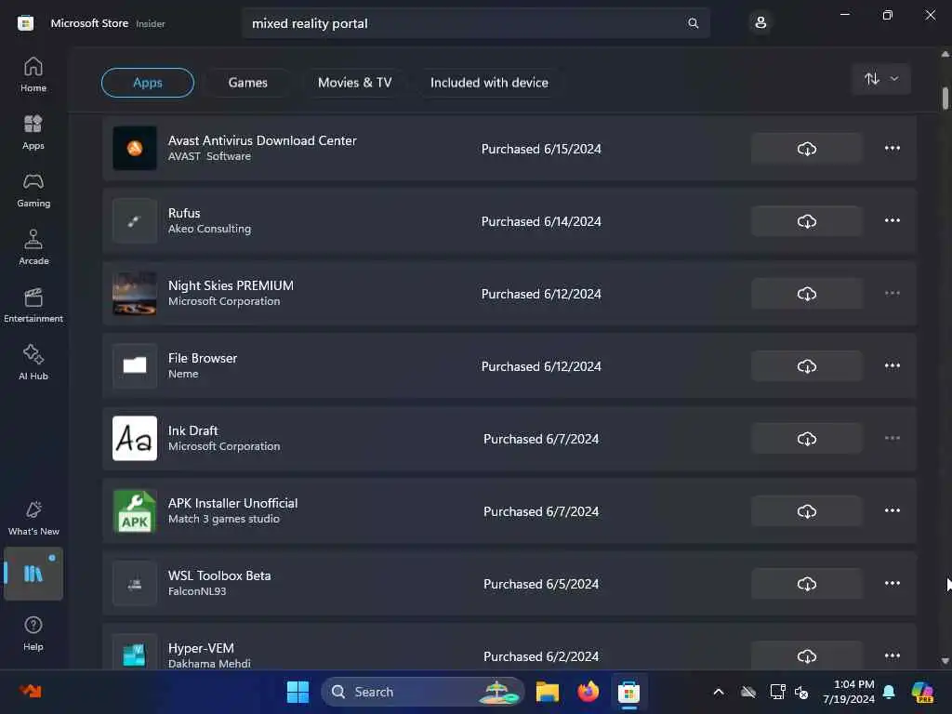The image size is (952, 714).
Task: Open Copilot preview icon in taskbar
Action: pyautogui.click(x=922, y=692)
